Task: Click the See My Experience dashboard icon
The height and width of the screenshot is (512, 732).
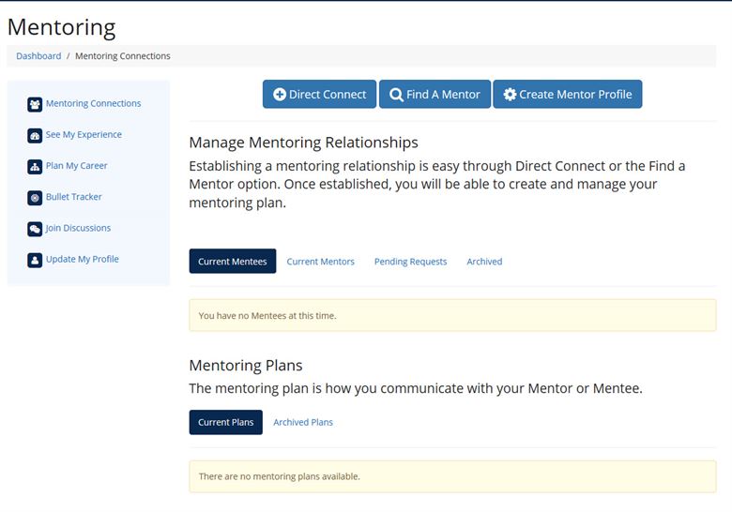Action: pyautogui.click(x=35, y=135)
